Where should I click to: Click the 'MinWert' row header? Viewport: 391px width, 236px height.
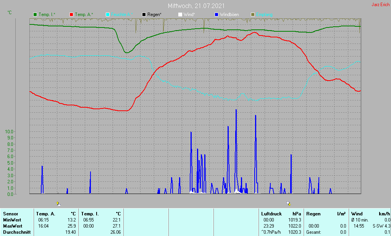(12, 220)
